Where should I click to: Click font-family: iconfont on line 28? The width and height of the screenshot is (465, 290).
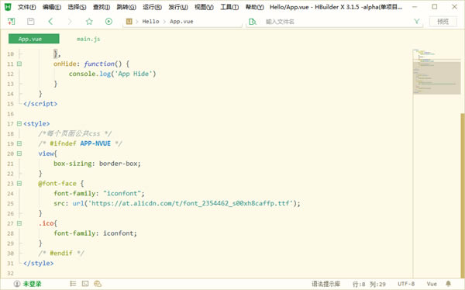point(95,233)
